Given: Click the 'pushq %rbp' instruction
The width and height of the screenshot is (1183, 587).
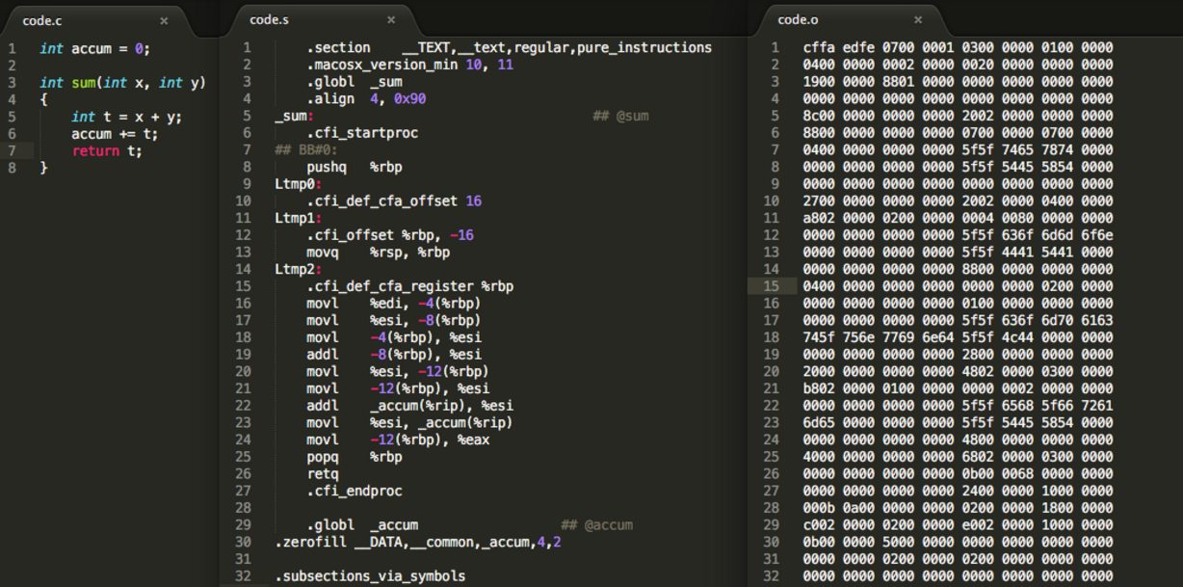Looking at the screenshot, I should coord(354,167).
